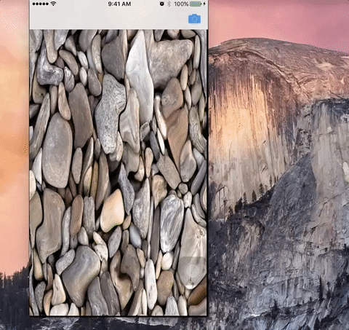Tap the translucent AssistiveTouch button
Image resolution: width=349 pixels, height=330 pixels.
[193, 270]
